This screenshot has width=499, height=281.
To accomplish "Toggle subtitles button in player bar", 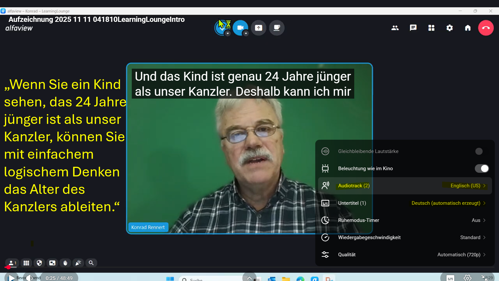I will point(450,278).
